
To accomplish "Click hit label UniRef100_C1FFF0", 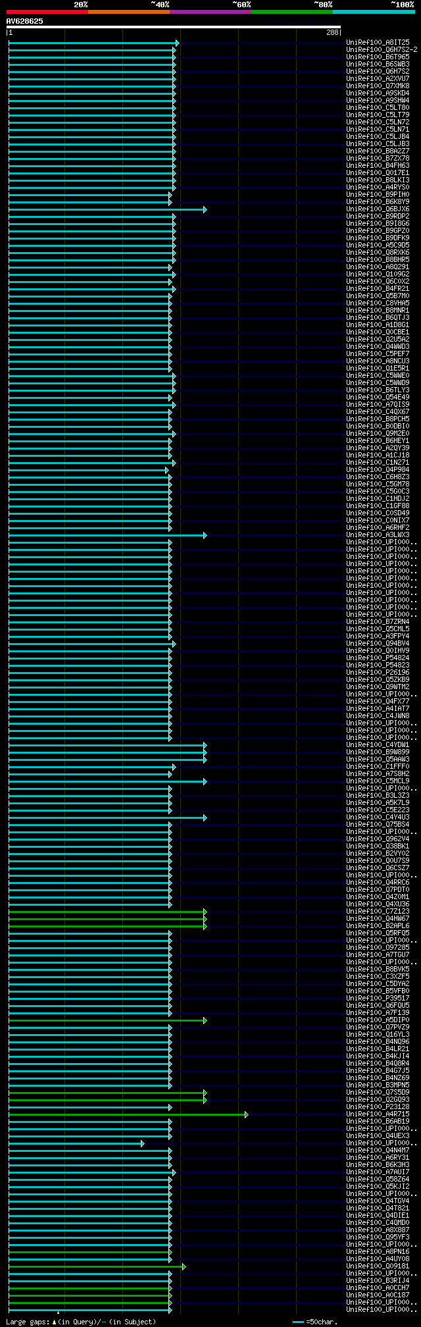I will click(378, 767).
